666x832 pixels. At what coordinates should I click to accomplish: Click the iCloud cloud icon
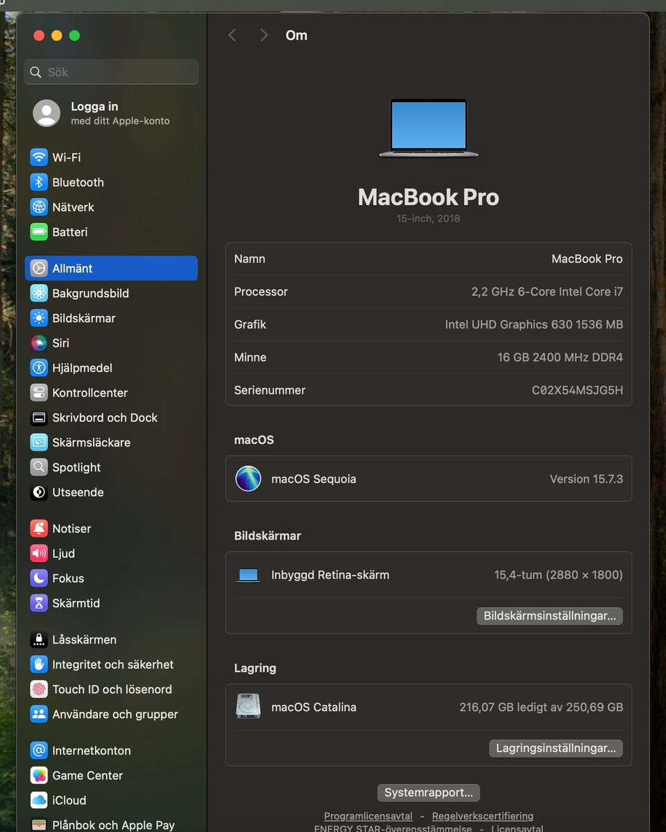(x=39, y=801)
